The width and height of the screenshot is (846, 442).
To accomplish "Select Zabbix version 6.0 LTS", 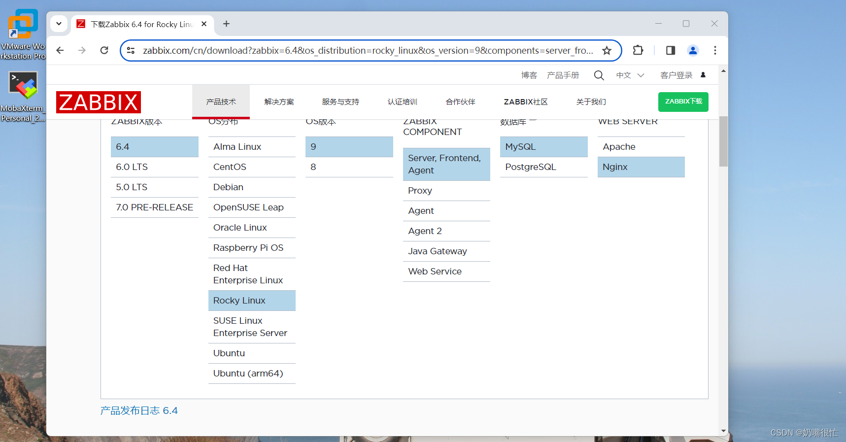I will [x=155, y=167].
